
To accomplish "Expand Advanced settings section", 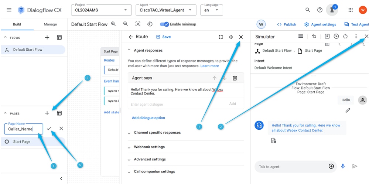I will [x=129, y=160].
